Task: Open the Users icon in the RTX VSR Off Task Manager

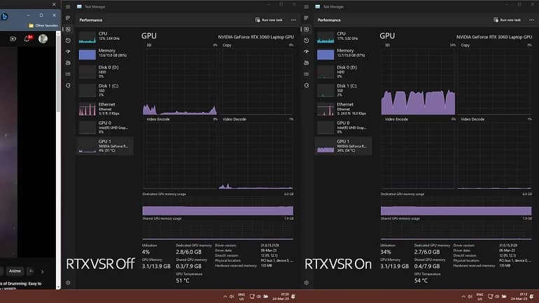Action: point(68,63)
